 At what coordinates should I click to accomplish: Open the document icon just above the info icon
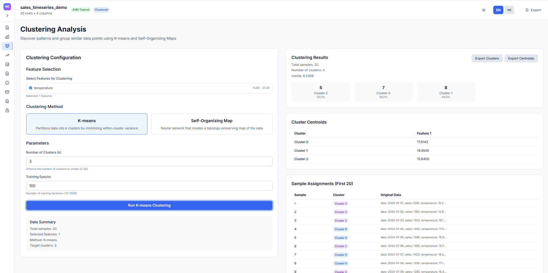coord(7,74)
